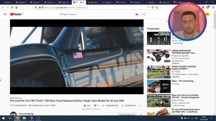The width and height of the screenshot is (216, 121).
Task: Mute the playing YouTube tab speaker icon
Action: click(81, 2)
